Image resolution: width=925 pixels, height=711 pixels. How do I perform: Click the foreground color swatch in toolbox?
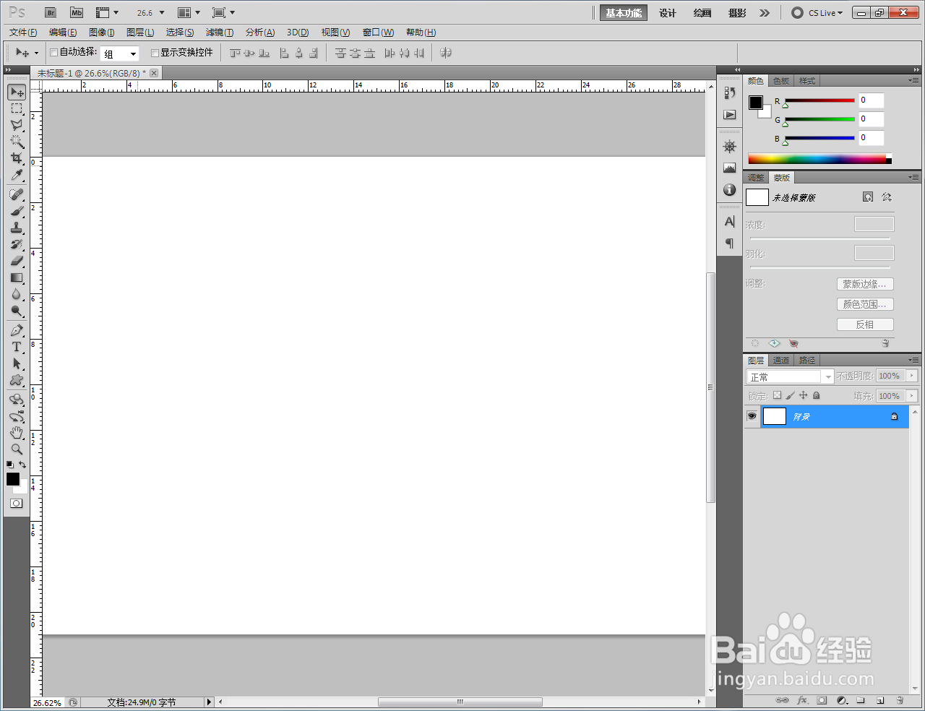(13, 479)
